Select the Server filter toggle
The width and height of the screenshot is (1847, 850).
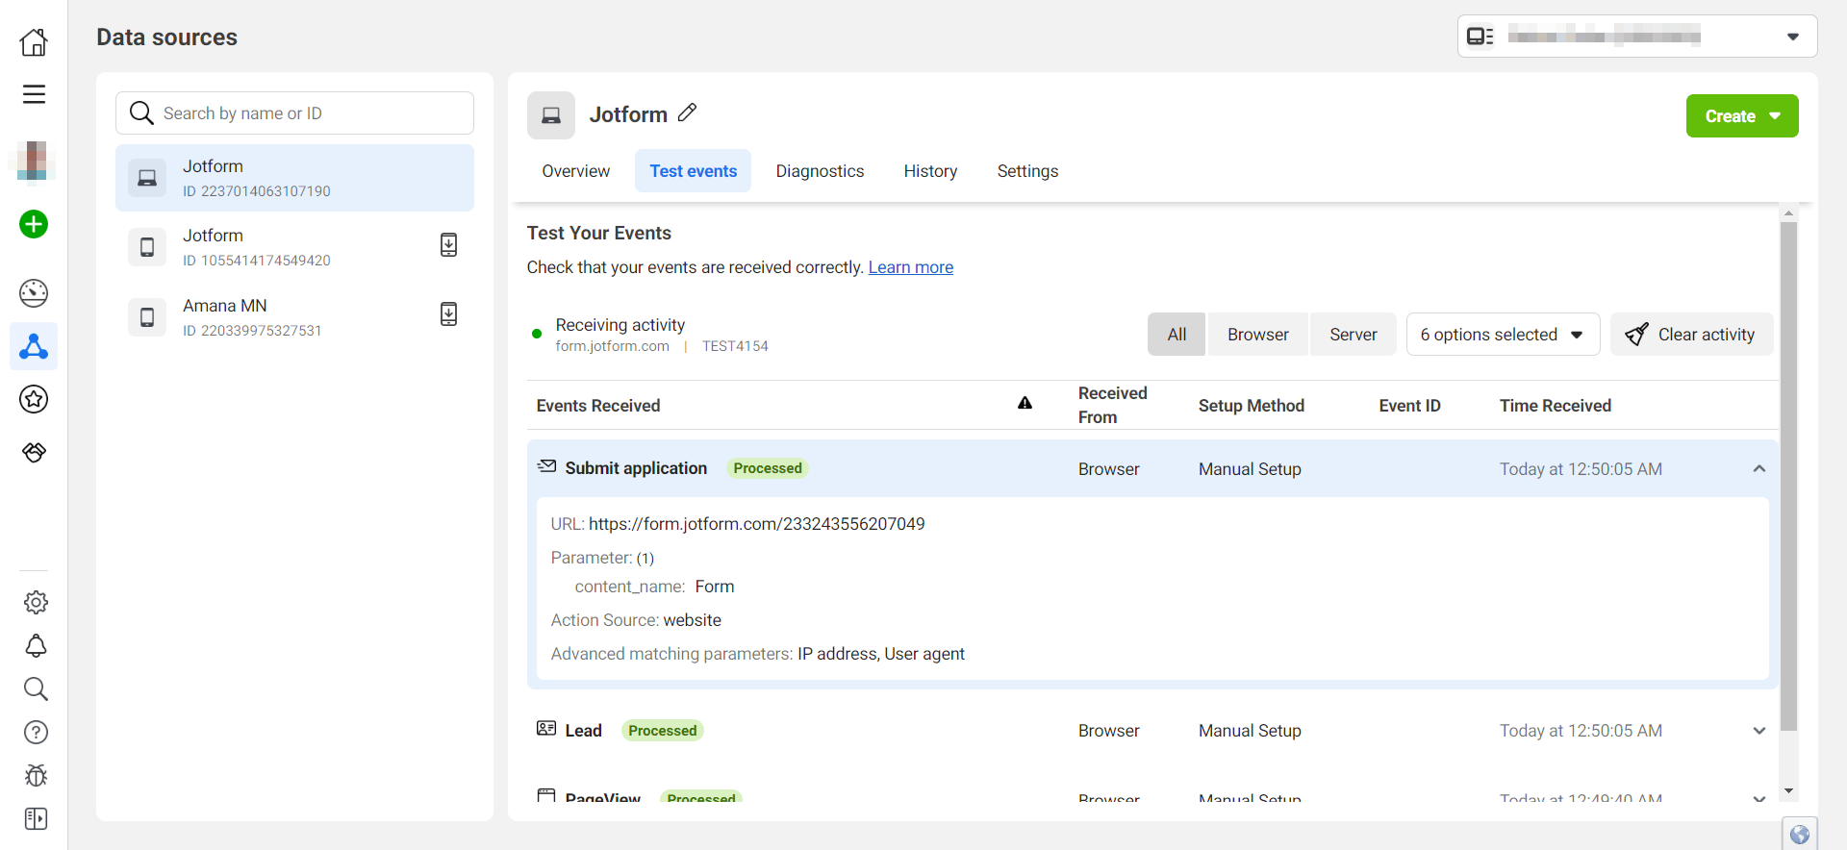(1353, 335)
